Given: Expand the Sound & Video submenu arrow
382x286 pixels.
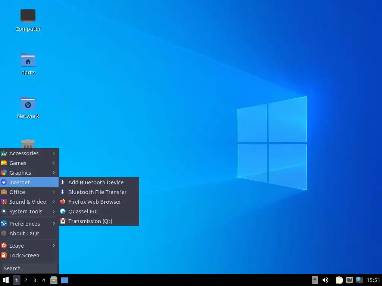Looking at the screenshot, I should 54,201.
